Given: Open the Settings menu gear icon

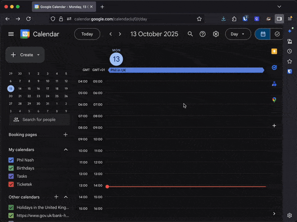Looking at the screenshot, I should coord(216,34).
